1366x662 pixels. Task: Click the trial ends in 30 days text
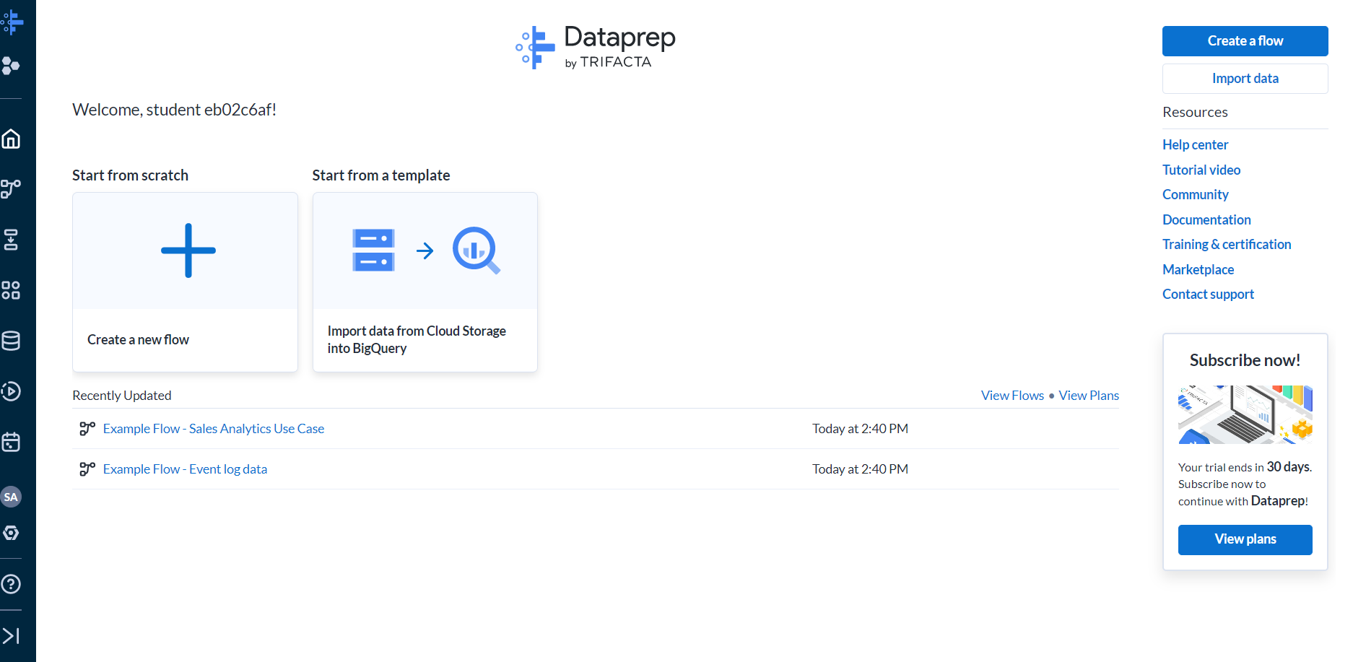1245,467
